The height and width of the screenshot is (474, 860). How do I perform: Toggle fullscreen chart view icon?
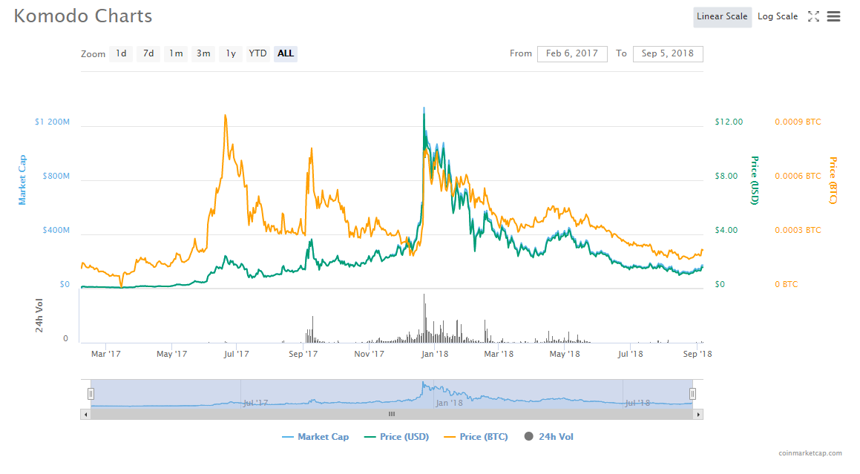(813, 16)
